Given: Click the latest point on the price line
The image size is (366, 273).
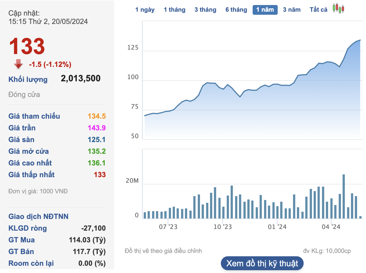Looking at the screenshot, I should click(x=360, y=40).
